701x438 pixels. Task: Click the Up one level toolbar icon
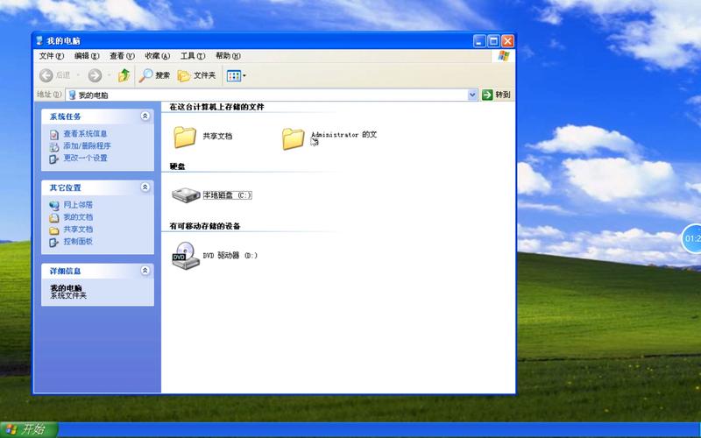[x=124, y=75]
